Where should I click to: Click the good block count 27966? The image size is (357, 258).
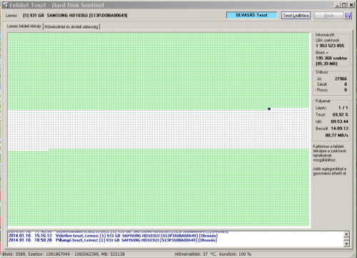[341, 79]
